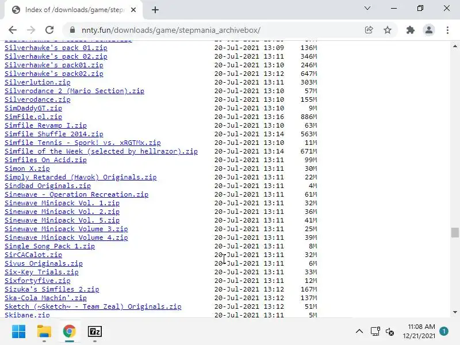Viewport: 460px width, 345px height.
Task: Switch to Chrome in the taskbar
Action: pyautogui.click(x=70, y=332)
